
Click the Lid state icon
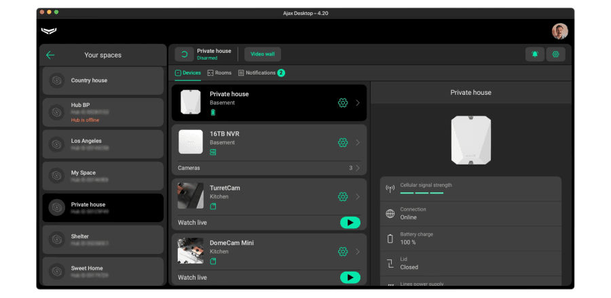pyautogui.click(x=390, y=263)
